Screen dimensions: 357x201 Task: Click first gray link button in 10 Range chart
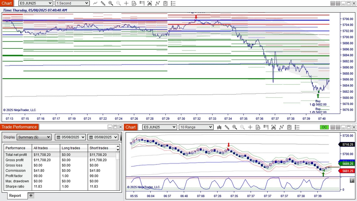point(332,127)
